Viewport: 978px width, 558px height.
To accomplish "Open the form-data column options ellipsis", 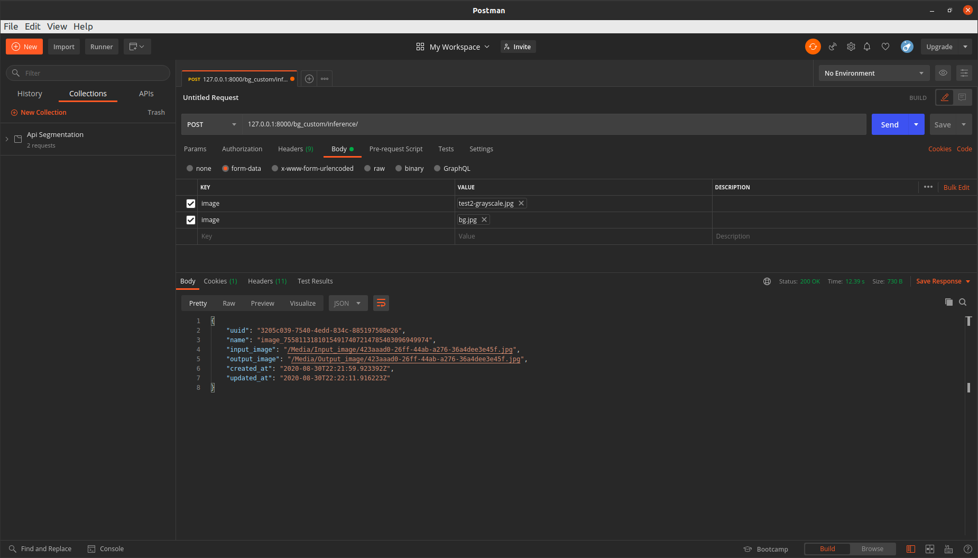I will pyautogui.click(x=928, y=187).
